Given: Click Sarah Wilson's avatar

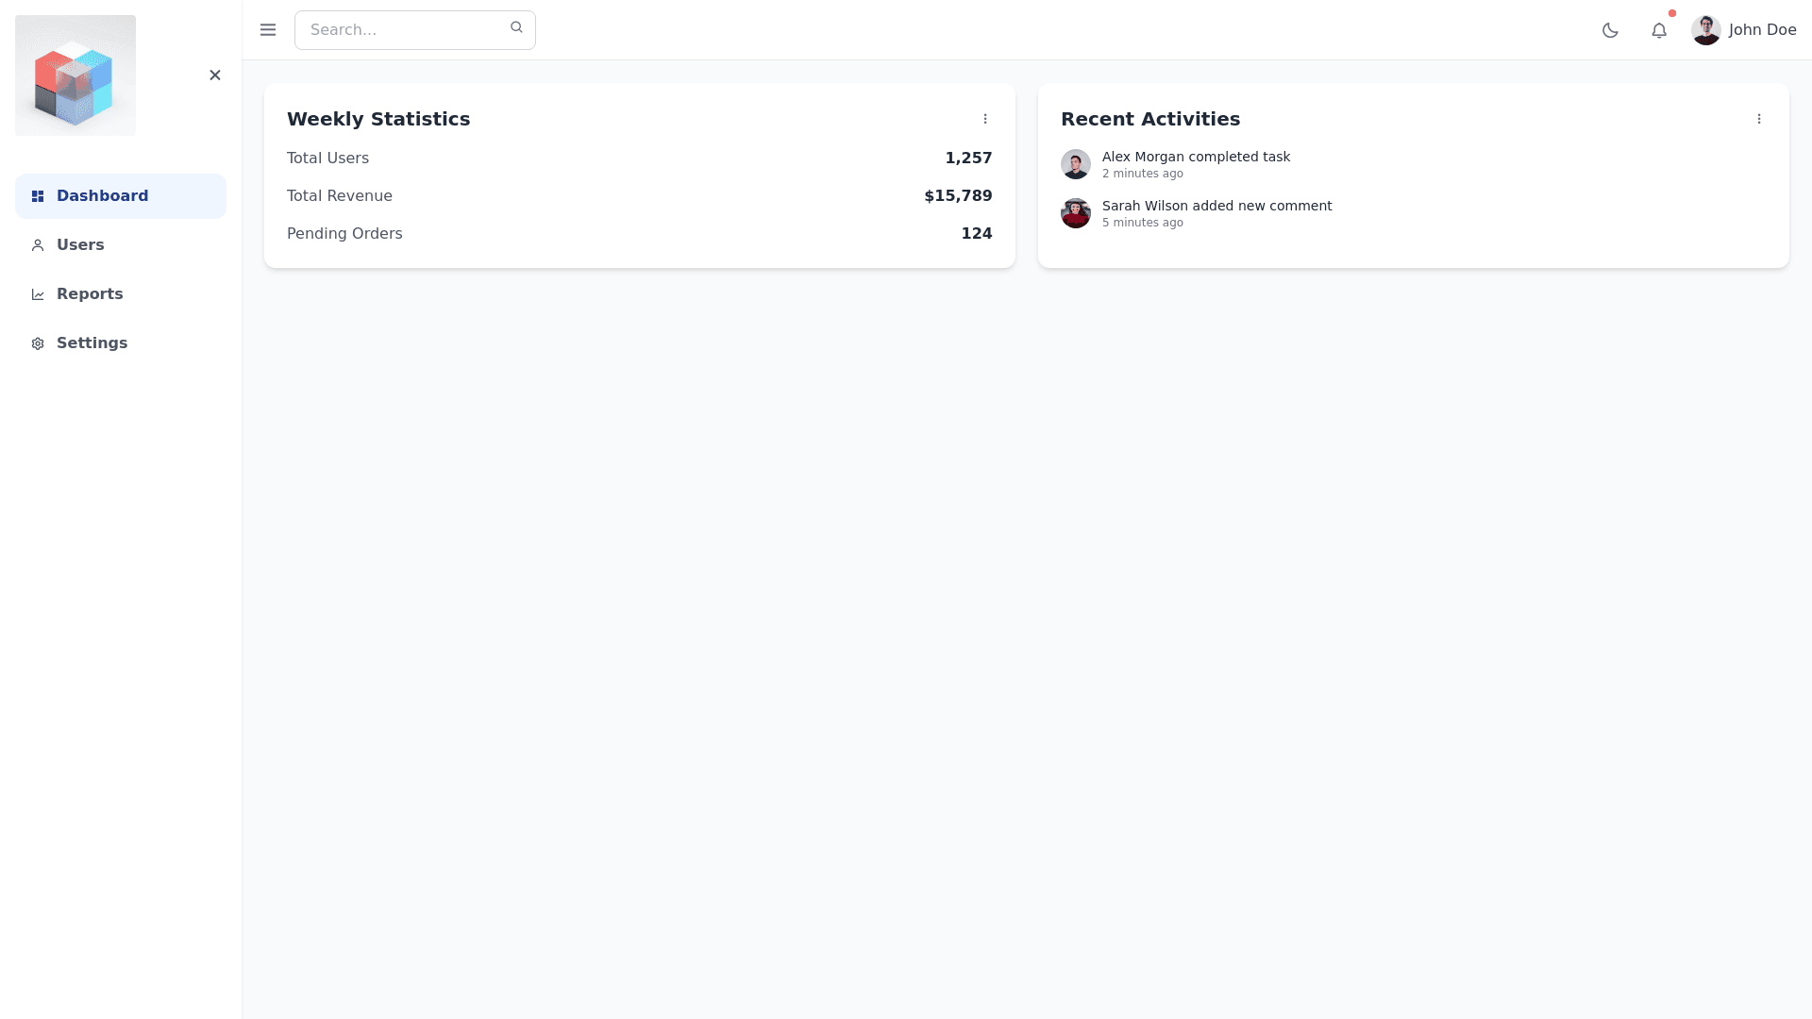Looking at the screenshot, I should click(x=1076, y=213).
